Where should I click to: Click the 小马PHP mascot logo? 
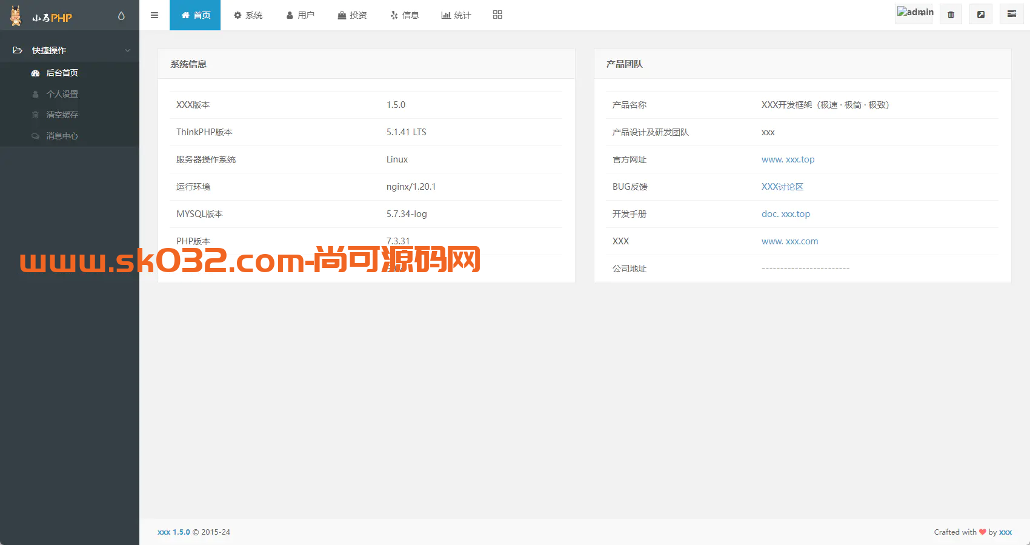(x=16, y=16)
